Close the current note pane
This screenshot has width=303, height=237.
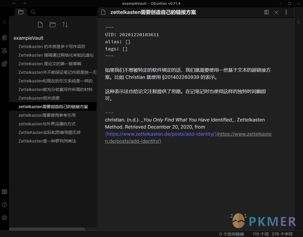(x=276, y=12)
